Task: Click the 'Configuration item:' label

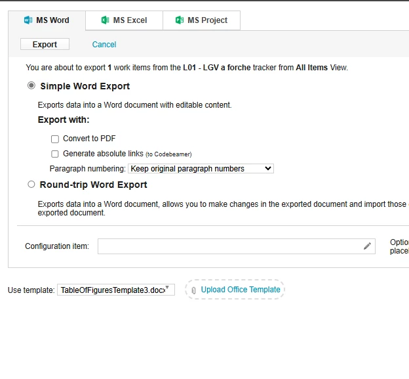Action: pos(57,246)
